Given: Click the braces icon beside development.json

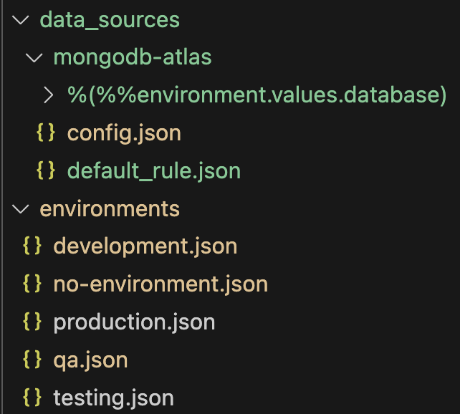Looking at the screenshot, I should 32,246.
